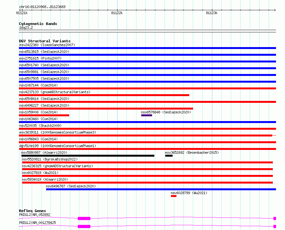Click nsv6496787 (Sedlazeck2020) label
Screen dimensions: 285x230
pos(71,186)
